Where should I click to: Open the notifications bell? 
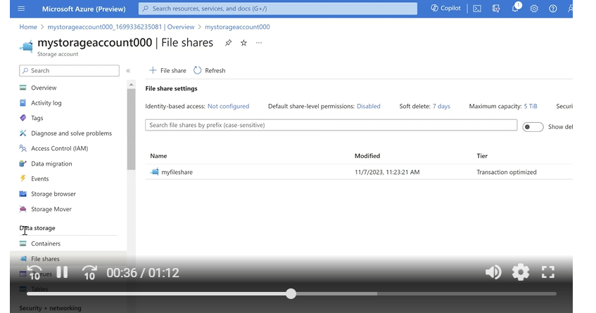tap(515, 8)
